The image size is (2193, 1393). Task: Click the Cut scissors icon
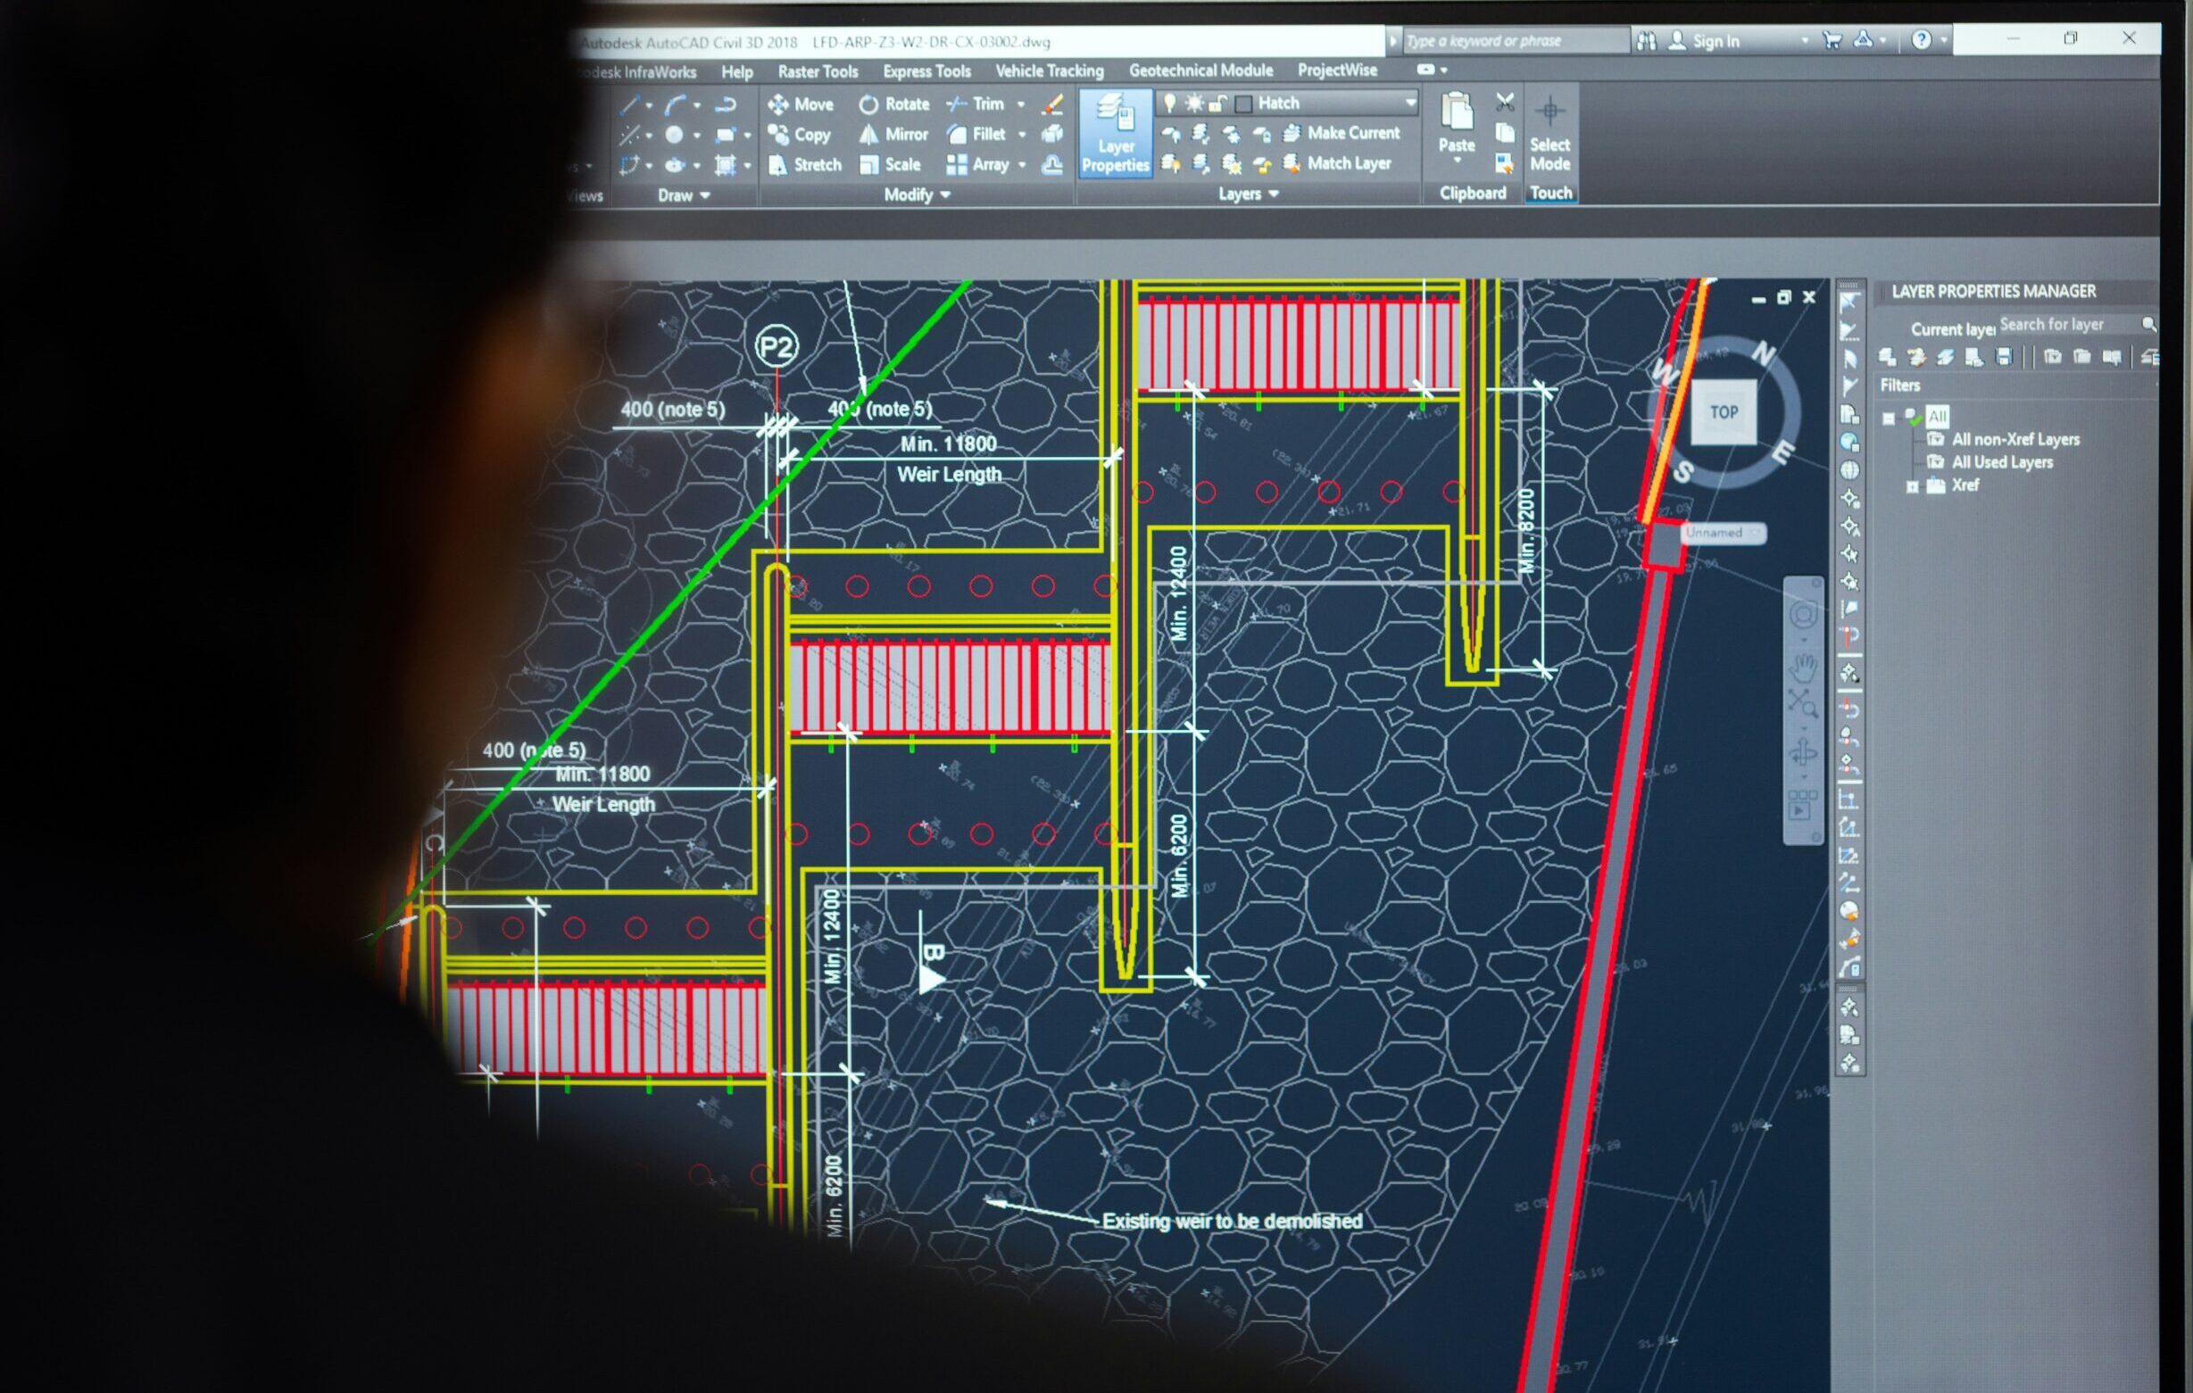point(1505,103)
